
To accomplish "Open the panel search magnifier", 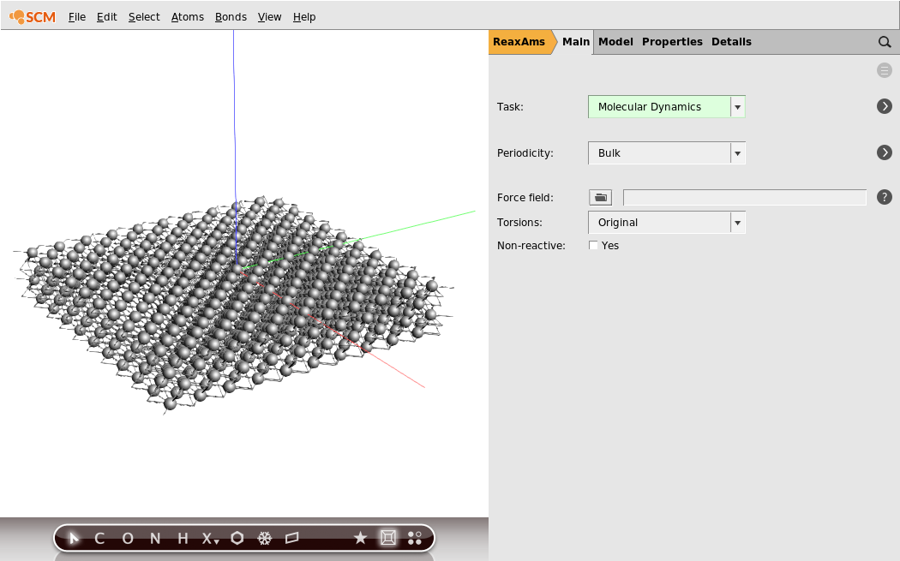I will 885,42.
